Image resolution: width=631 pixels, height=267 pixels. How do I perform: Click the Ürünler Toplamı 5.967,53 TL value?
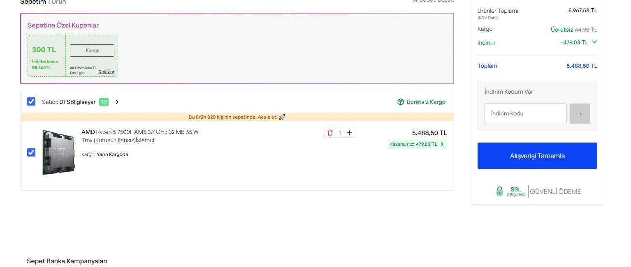(x=582, y=10)
